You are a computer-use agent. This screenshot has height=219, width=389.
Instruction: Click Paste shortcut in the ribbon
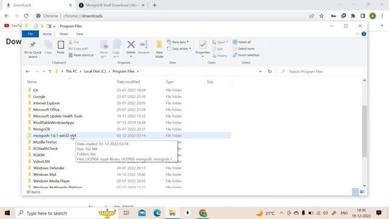point(81,55)
